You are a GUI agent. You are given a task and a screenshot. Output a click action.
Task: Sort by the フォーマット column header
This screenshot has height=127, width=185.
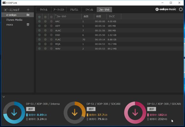click(68, 17)
